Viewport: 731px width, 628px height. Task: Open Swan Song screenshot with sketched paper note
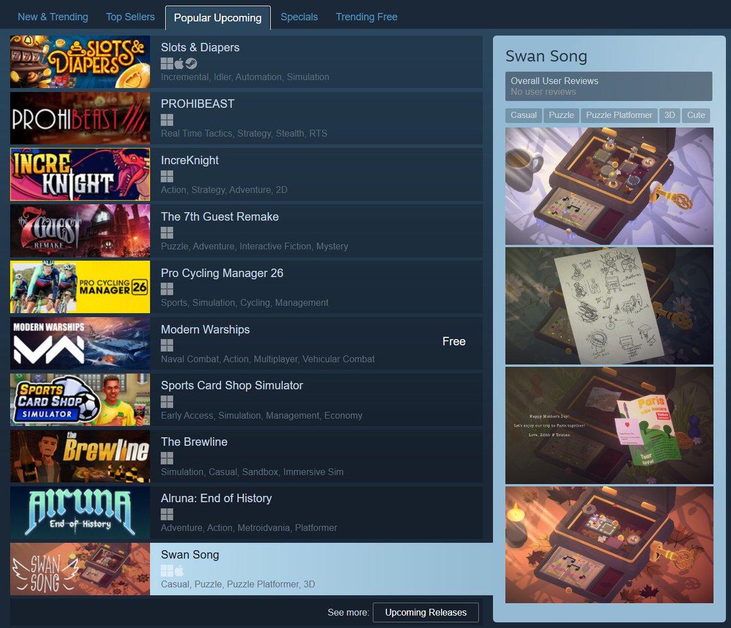(x=609, y=305)
